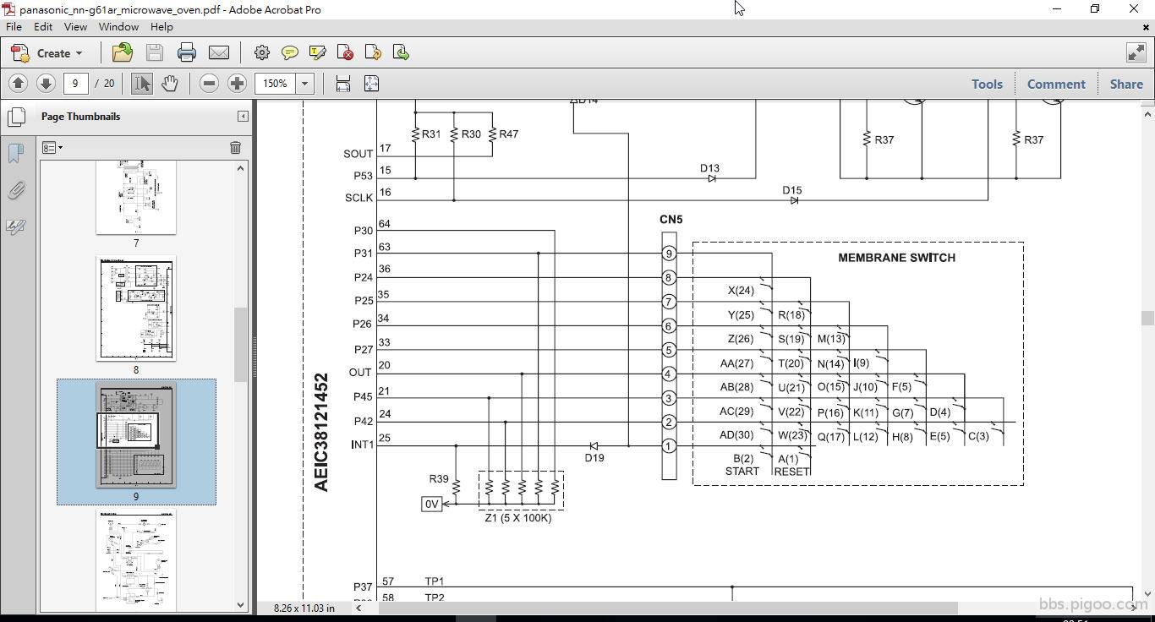Image resolution: width=1155 pixels, height=622 pixels.
Task: Select the page 7 thumbnail
Action: (136, 198)
